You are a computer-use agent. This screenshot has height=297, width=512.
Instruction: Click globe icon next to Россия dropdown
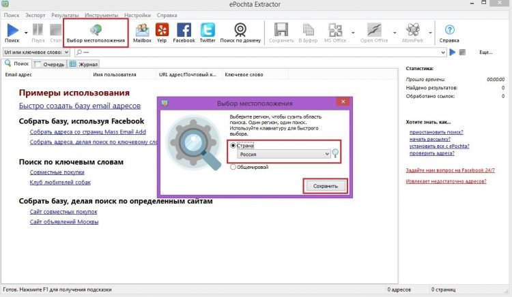335,153
